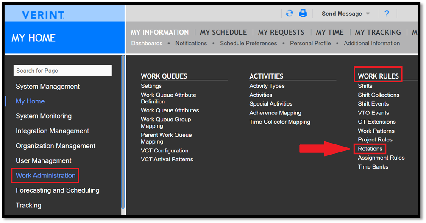
Task: Open Tracking in the sidebar
Action: [28, 205]
